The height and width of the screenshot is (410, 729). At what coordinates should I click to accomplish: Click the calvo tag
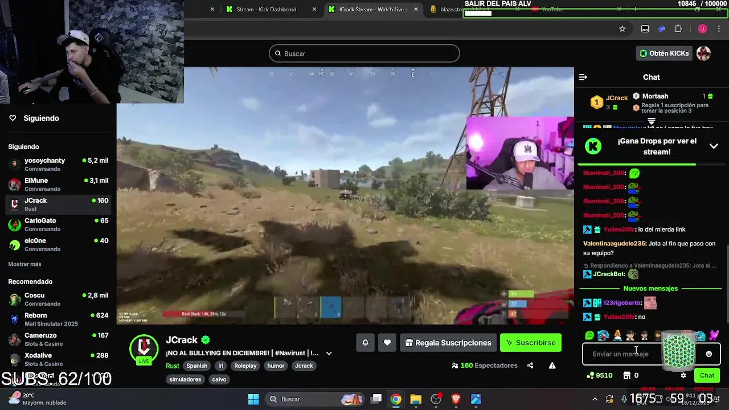219,379
